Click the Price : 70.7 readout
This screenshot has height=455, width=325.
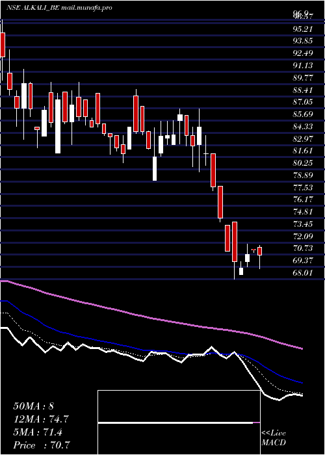[41, 445]
